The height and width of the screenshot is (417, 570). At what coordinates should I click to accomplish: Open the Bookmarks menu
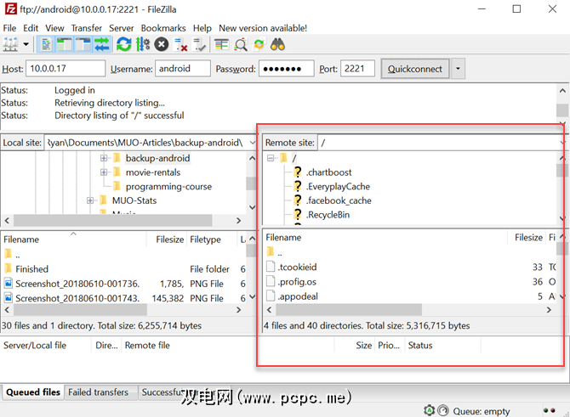tap(163, 28)
